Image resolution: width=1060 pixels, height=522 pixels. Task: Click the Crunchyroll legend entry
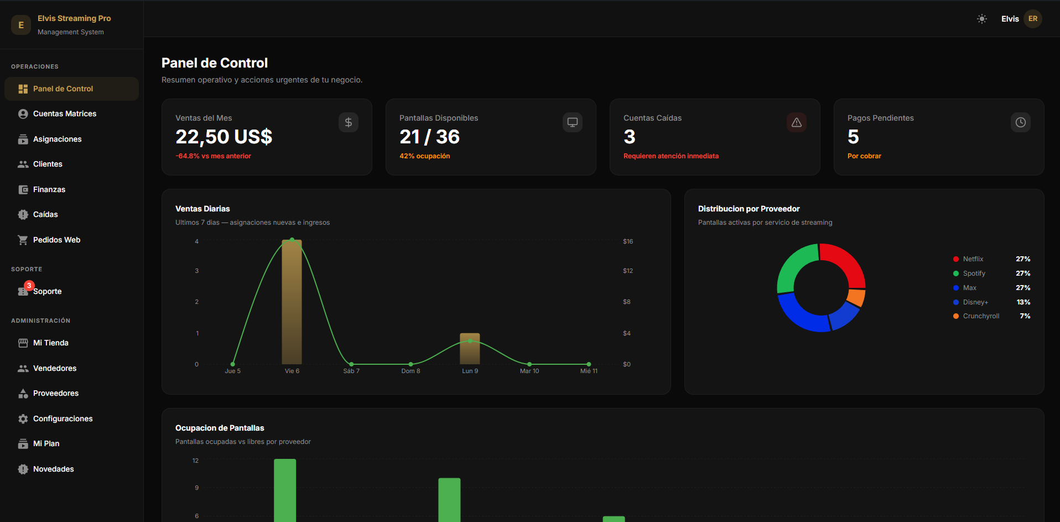980,316
